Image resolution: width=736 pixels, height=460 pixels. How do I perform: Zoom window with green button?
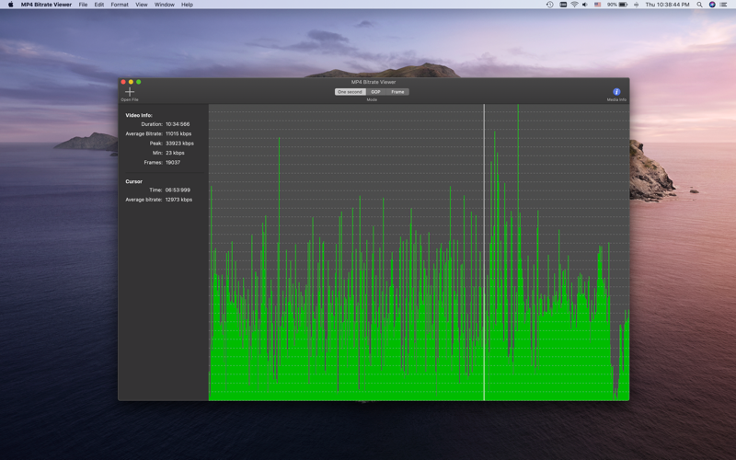pyautogui.click(x=139, y=82)
